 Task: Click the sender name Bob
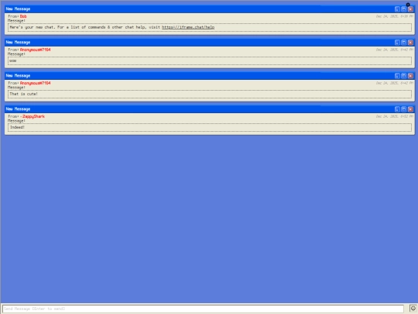[23, 16]
